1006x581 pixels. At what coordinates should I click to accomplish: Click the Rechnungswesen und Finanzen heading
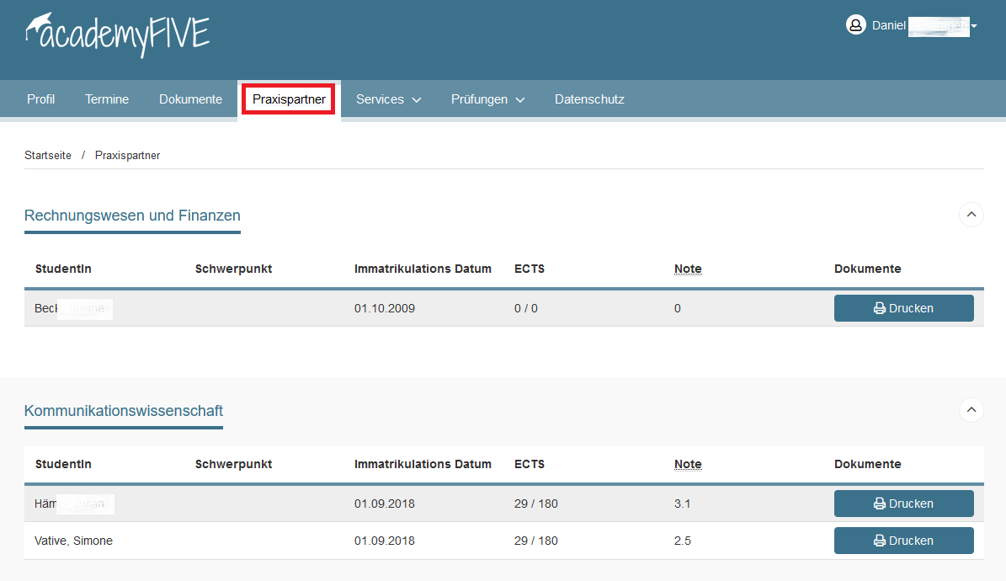click(132, 216)
